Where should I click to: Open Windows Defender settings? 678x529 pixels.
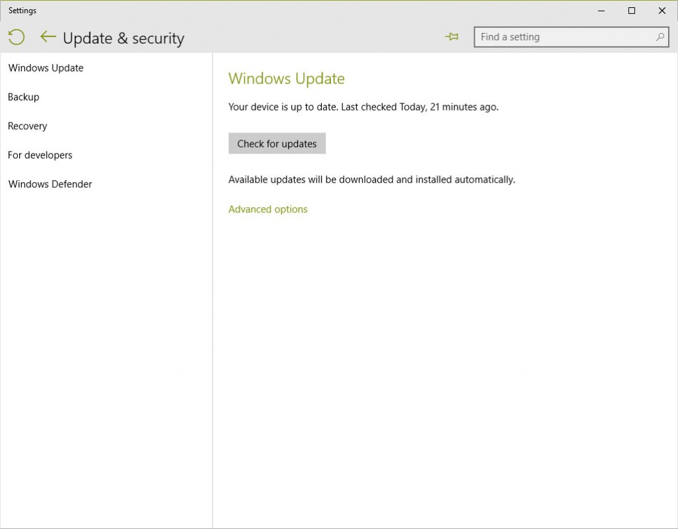point(50,184)
